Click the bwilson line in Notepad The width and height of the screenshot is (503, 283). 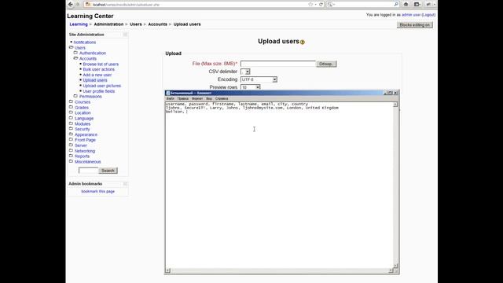[176, 112]
